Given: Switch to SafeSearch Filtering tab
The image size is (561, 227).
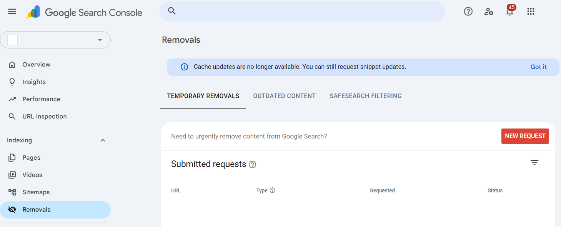Looking at the screenshot, I should click(366, 96).
